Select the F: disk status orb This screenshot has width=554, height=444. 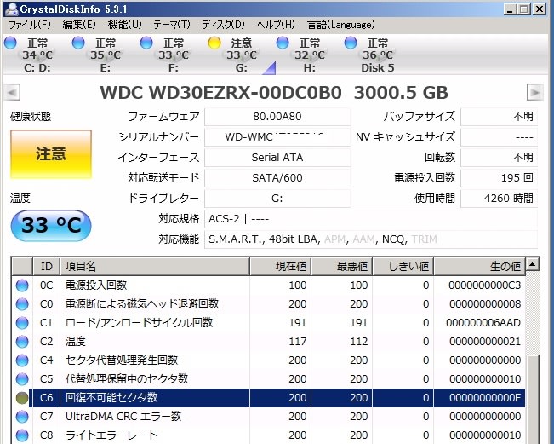146,43
